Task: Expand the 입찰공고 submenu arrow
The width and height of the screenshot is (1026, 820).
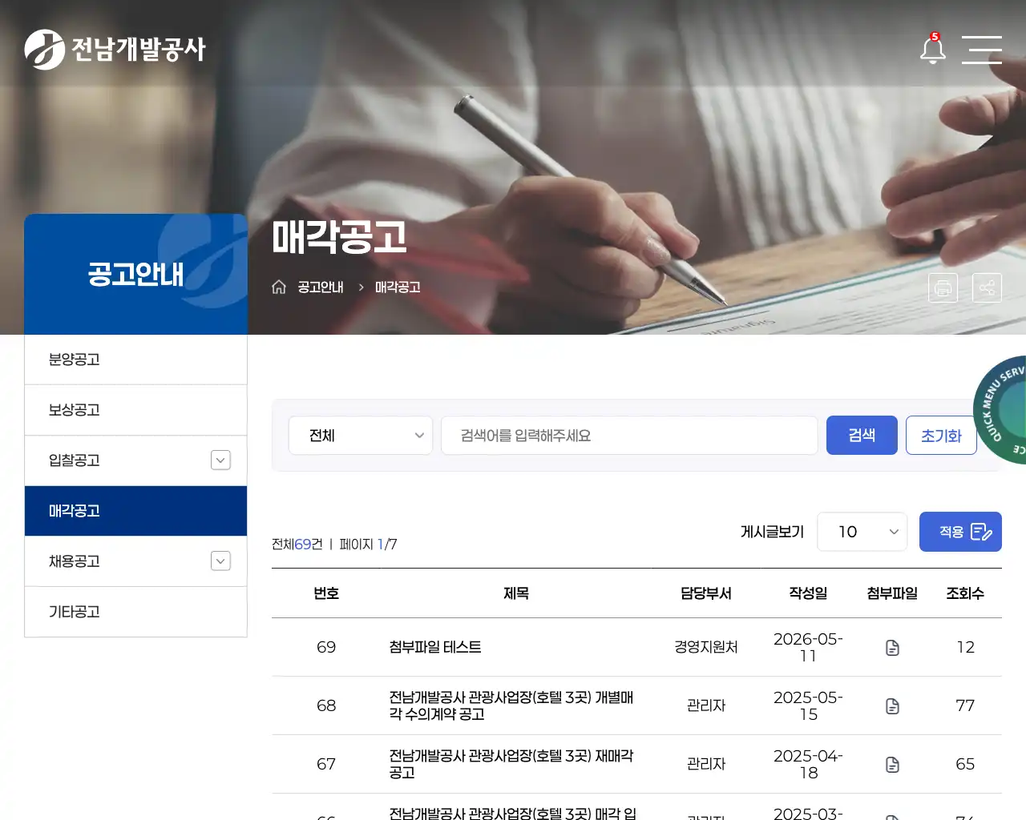Action: [x=220, y=460]
